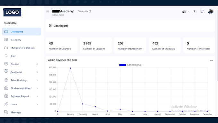Click the Number of Students card
218x123 pixels.
tap(164, 45)
